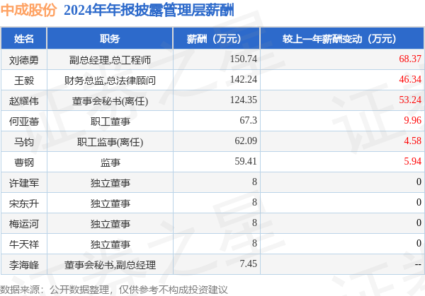This screenshot has height=296, width=425.
Task: Select the salary value 59.41
Action: pyautogui.click(x=246, y=161)
